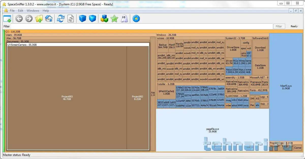Click the second blue cube icon

point(93,19)
